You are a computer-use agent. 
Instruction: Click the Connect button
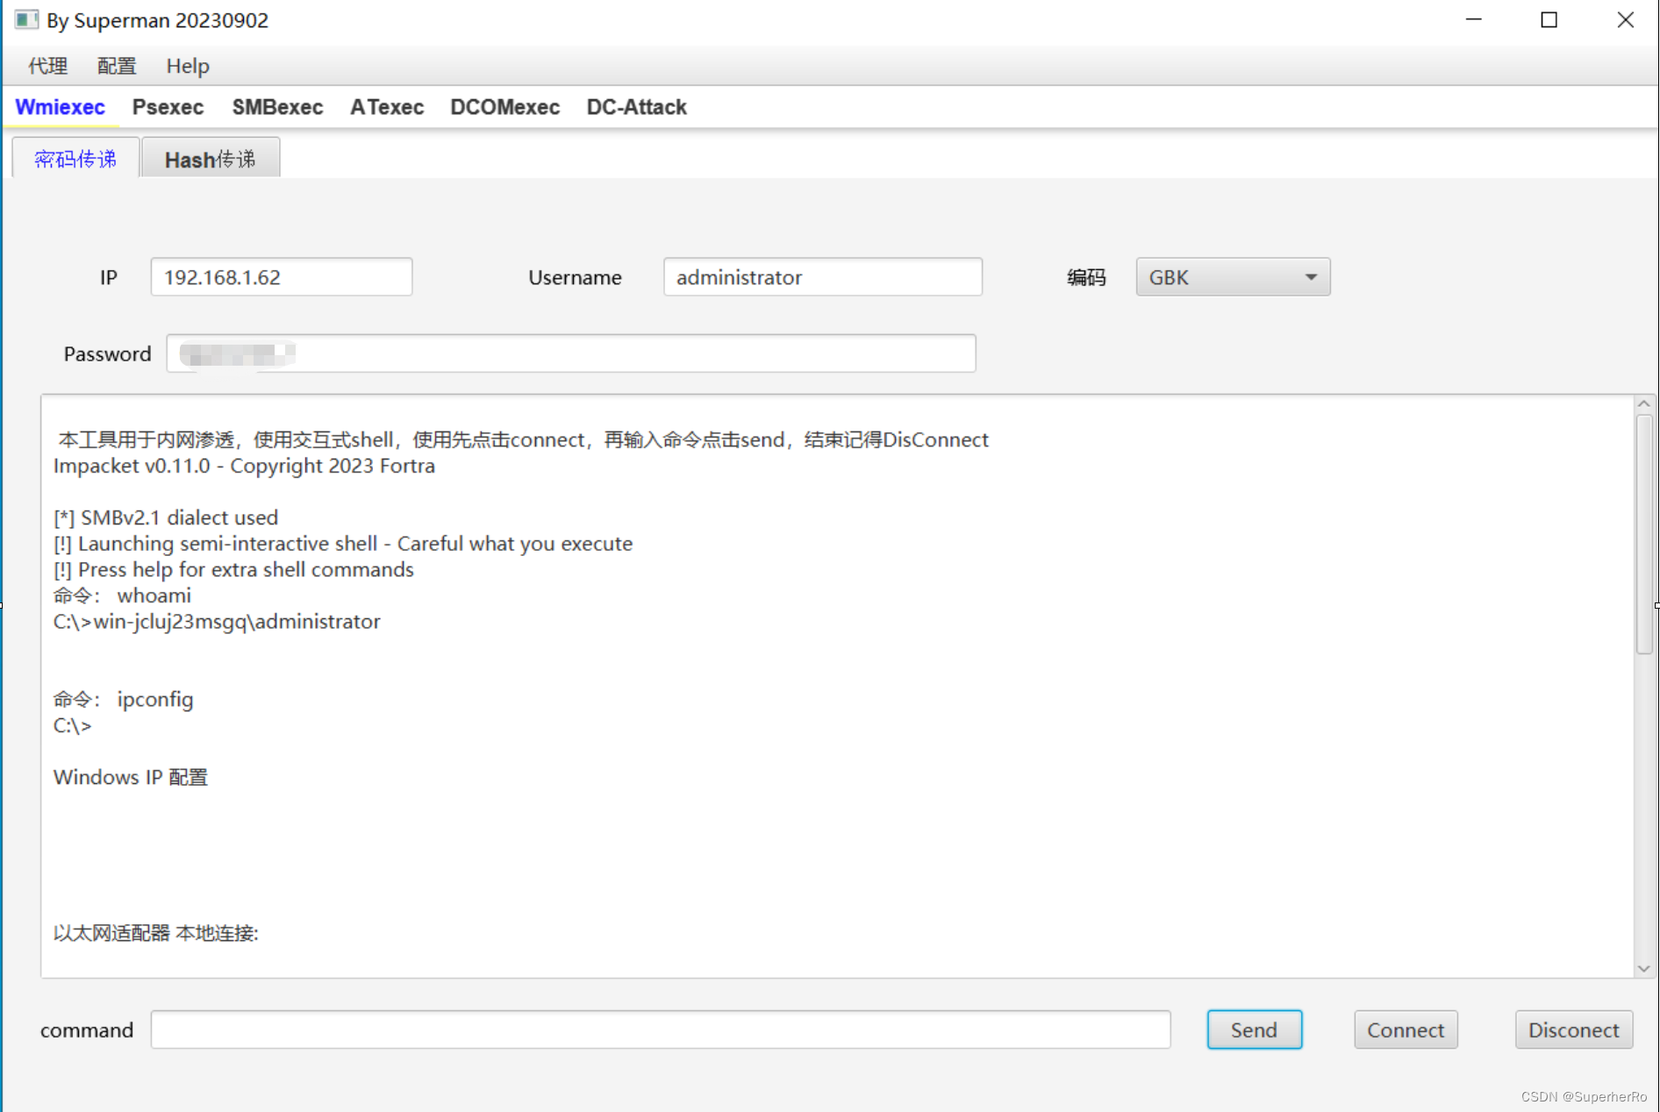point(1405,1030)
